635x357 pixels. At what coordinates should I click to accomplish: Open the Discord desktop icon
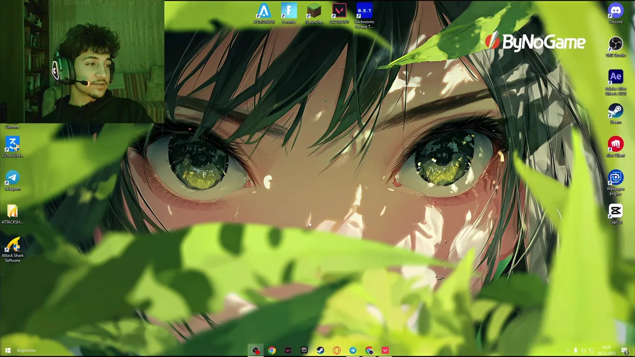click(x=616, y=13)
